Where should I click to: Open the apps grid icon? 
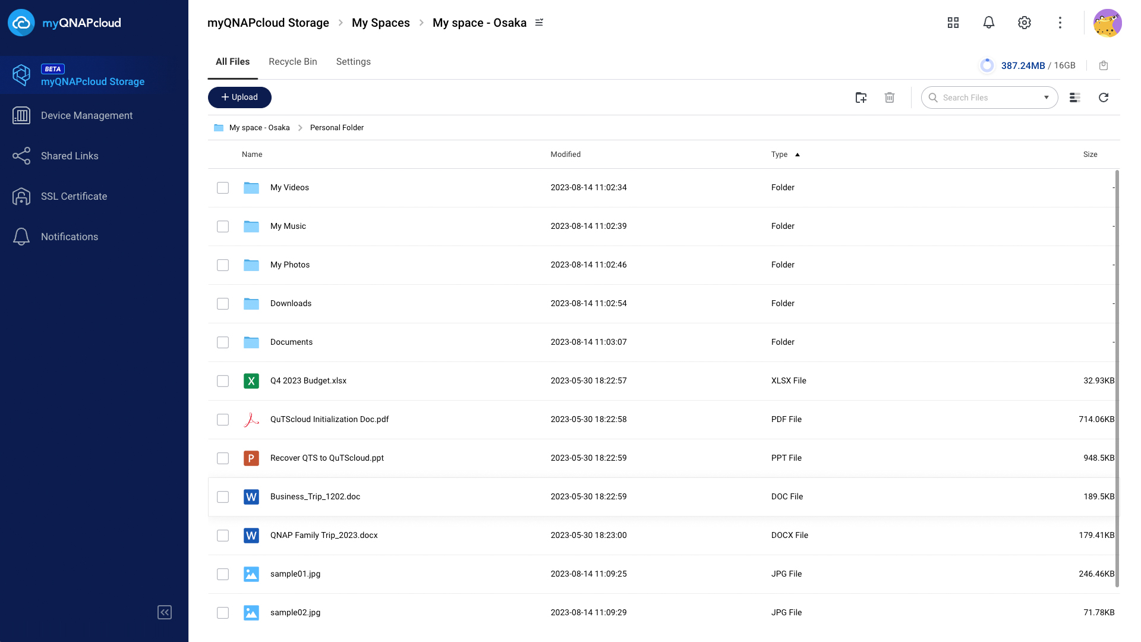[x=953, y=23]
